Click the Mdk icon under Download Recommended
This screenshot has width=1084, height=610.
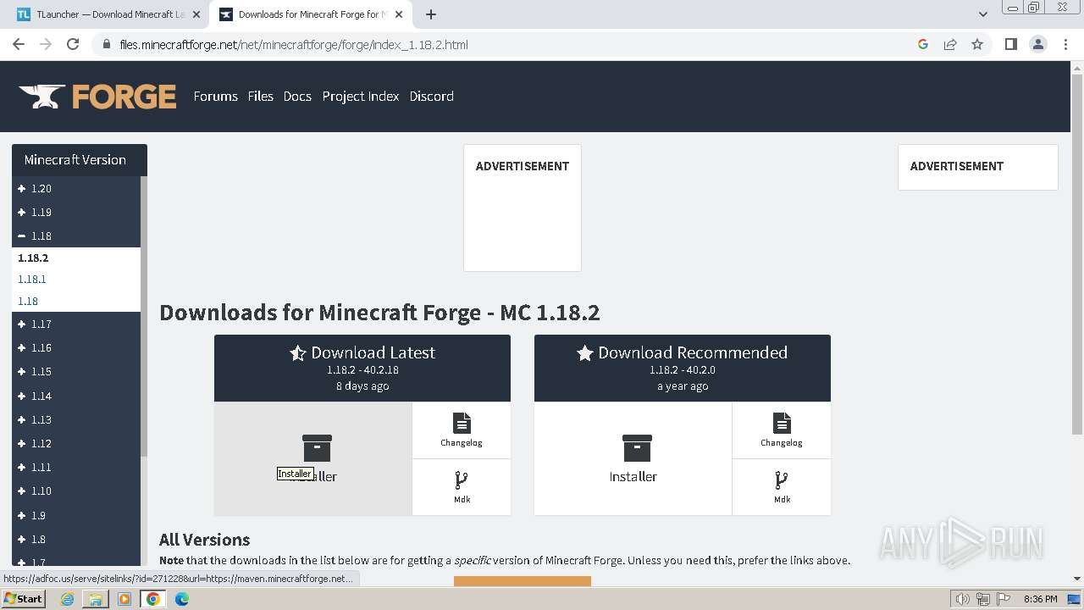coord(782,480)
